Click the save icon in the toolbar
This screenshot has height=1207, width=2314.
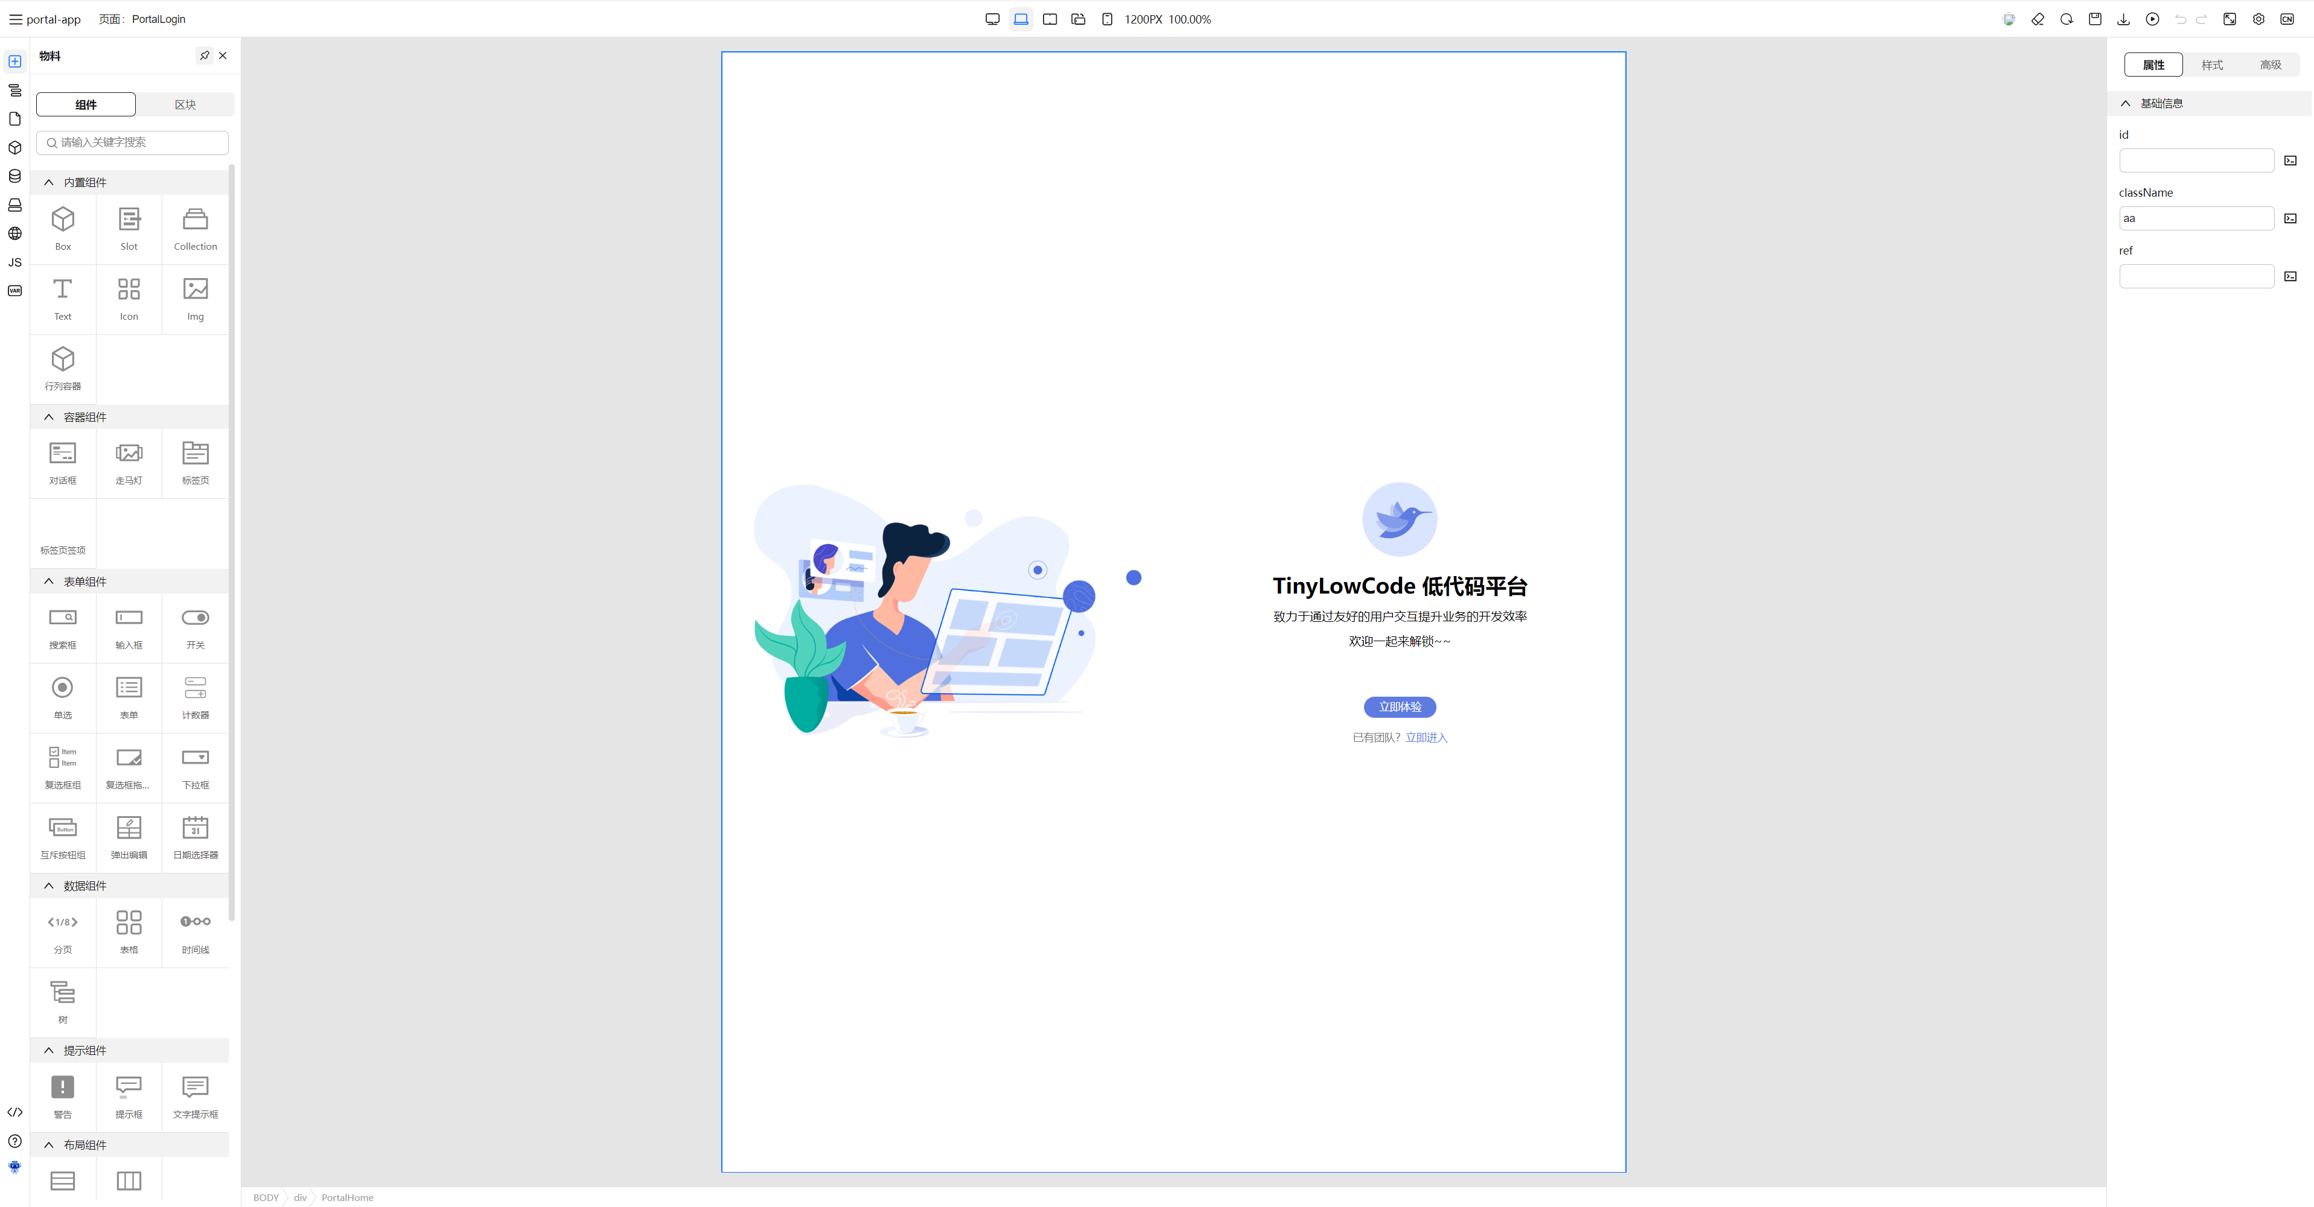[x=2095, y=19]
